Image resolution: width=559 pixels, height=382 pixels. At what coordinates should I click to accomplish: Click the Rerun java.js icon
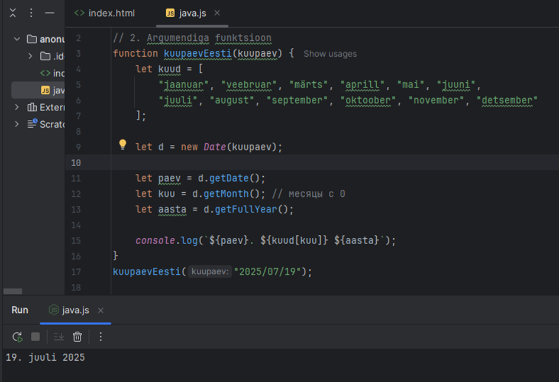click(17, 336)
